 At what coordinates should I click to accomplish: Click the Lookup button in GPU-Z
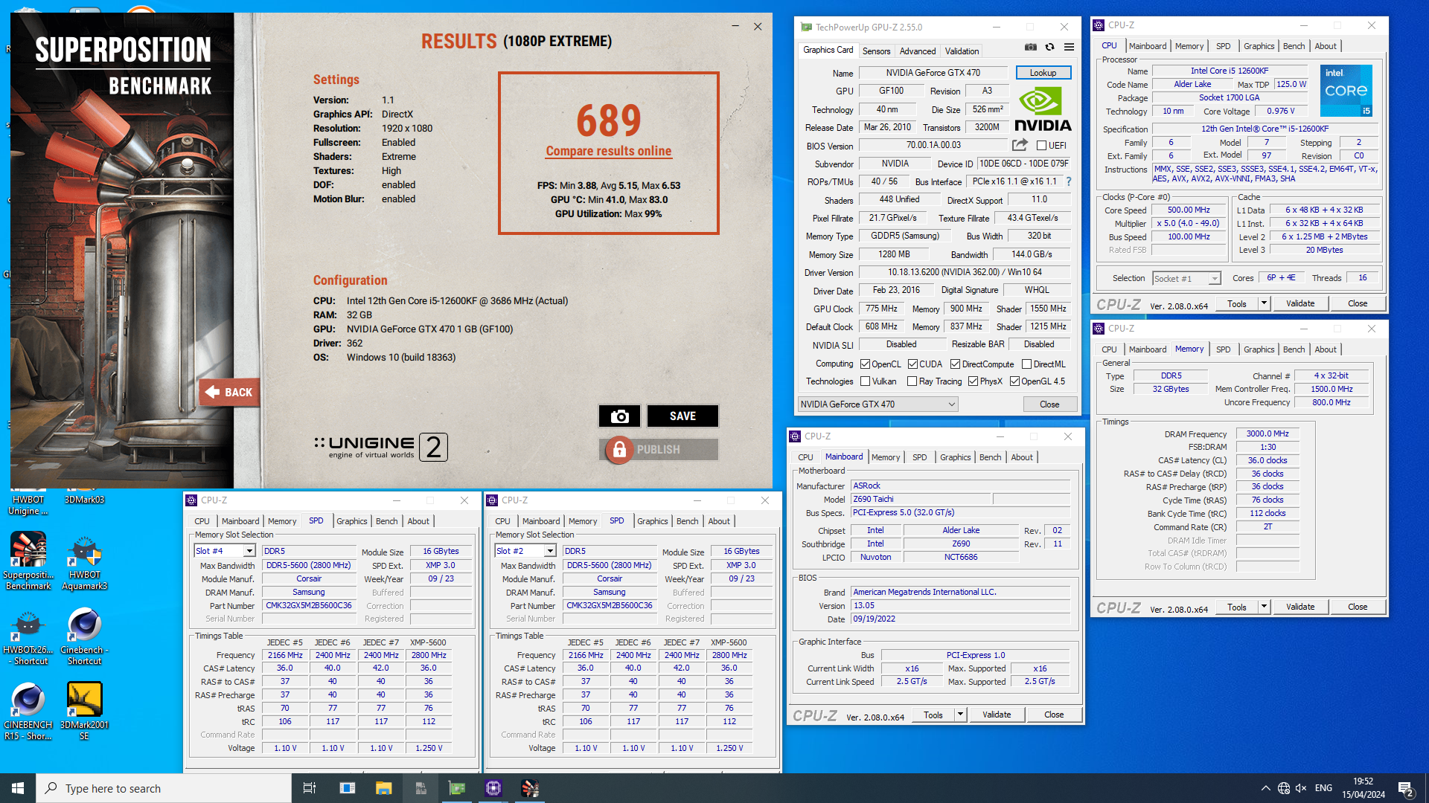pyautogui.click(x=1043, y=73)
